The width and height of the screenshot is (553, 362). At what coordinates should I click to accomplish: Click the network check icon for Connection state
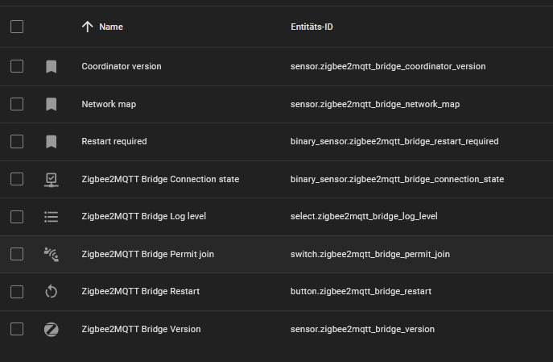coord(52,180)
